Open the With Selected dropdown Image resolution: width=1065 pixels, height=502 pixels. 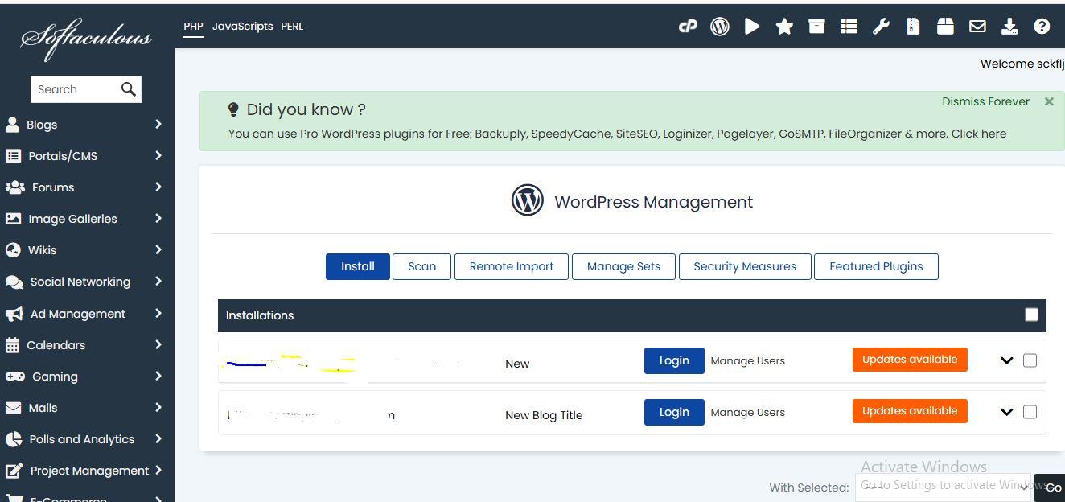942,488
